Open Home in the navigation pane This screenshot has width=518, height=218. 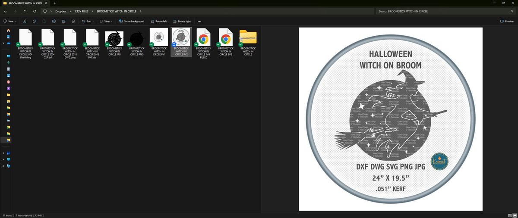click(x=8, y=31)
